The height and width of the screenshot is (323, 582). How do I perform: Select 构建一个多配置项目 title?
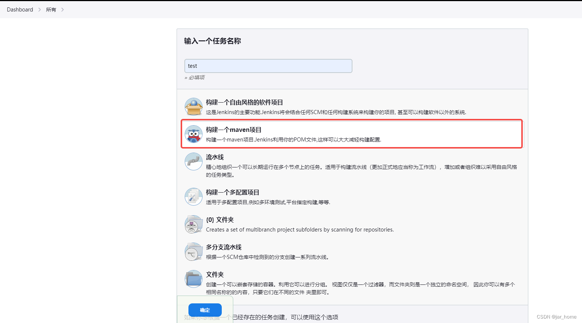click(x=233, y=192)
